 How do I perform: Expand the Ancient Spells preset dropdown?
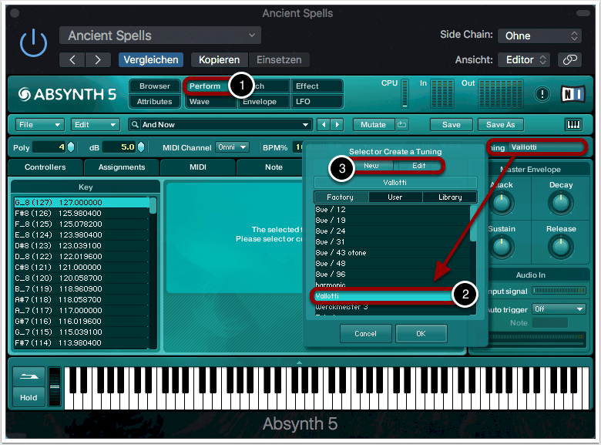click(x=160, y=35)
